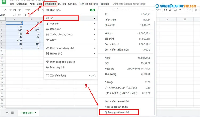Open the Tiện ích mở rộng menu
Image resolution: width=200 pixels, height=117 pixels.
tap(88, 4)
